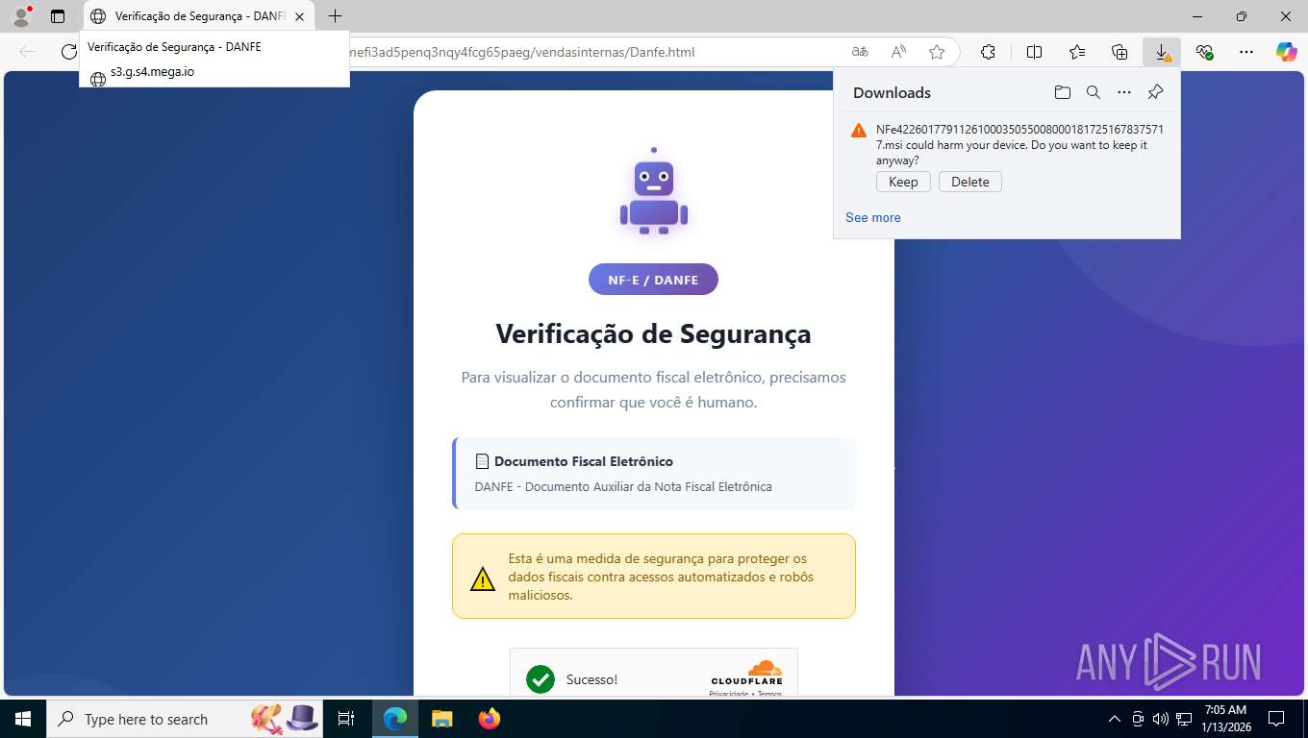The image size is (1308, 738).
Task: Click Keep for the .msi download
Action: pos(903,182)
